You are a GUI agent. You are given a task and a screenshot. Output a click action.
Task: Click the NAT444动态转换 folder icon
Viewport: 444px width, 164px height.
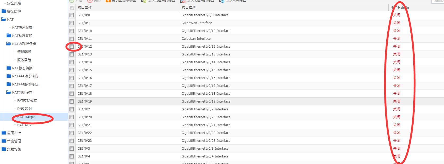tap(9, 76)
